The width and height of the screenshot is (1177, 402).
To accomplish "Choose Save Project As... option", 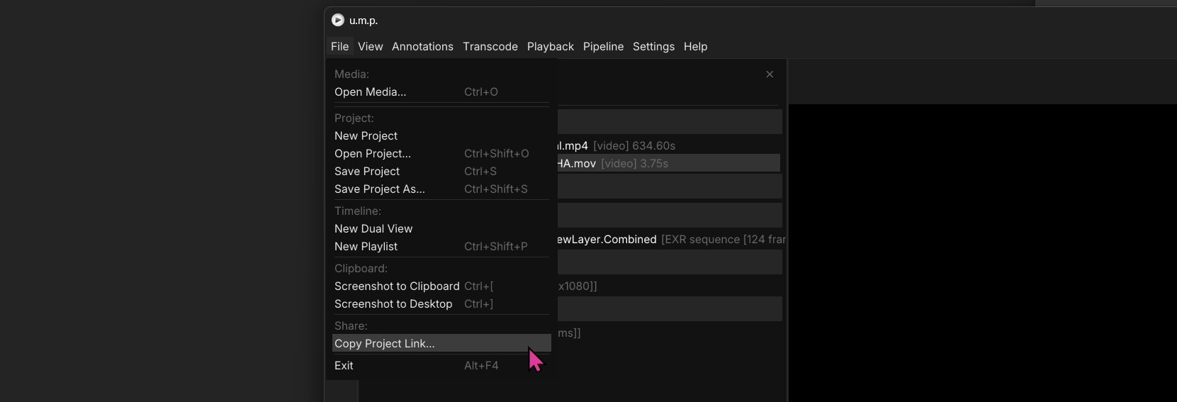I will coord(380,189).
